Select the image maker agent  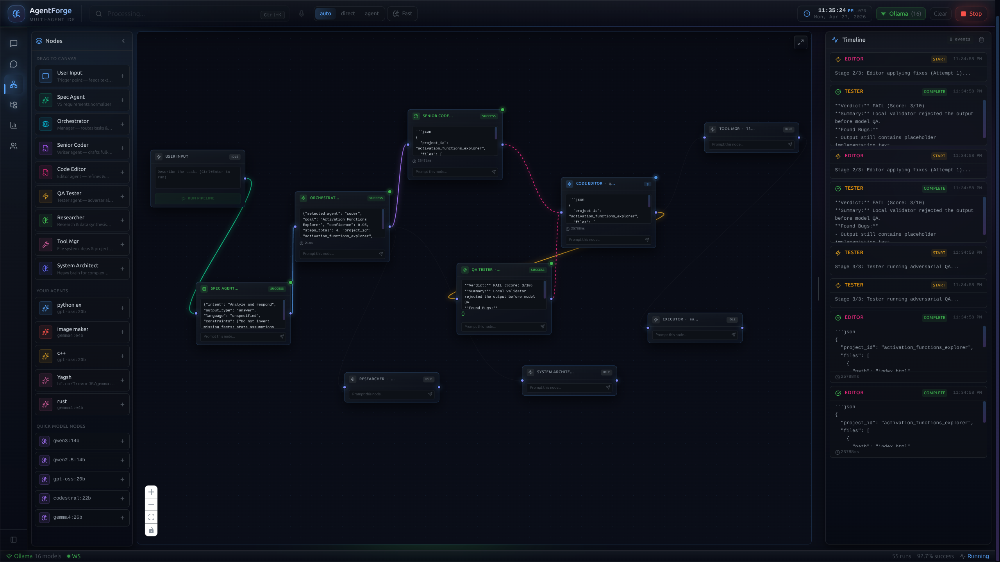tap(82, 332)
